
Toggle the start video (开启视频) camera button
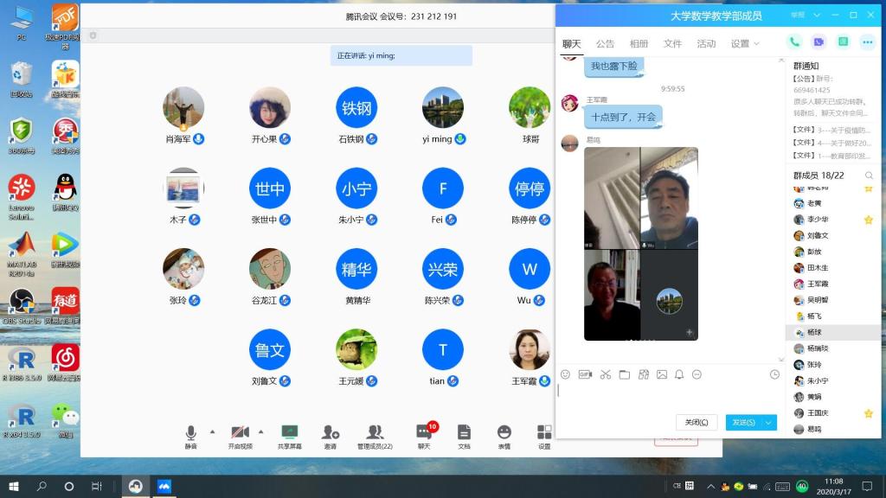click(x=241, y=431)
